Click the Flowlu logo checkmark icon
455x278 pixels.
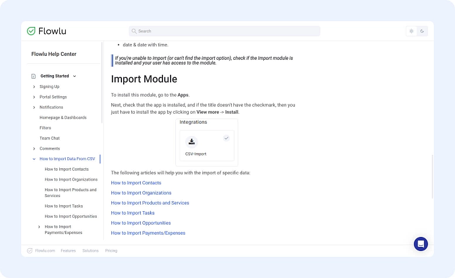pyautogui.click(x=31, y=31)
